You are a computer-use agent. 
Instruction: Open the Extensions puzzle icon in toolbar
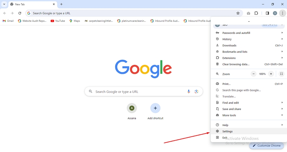point(256,13)
